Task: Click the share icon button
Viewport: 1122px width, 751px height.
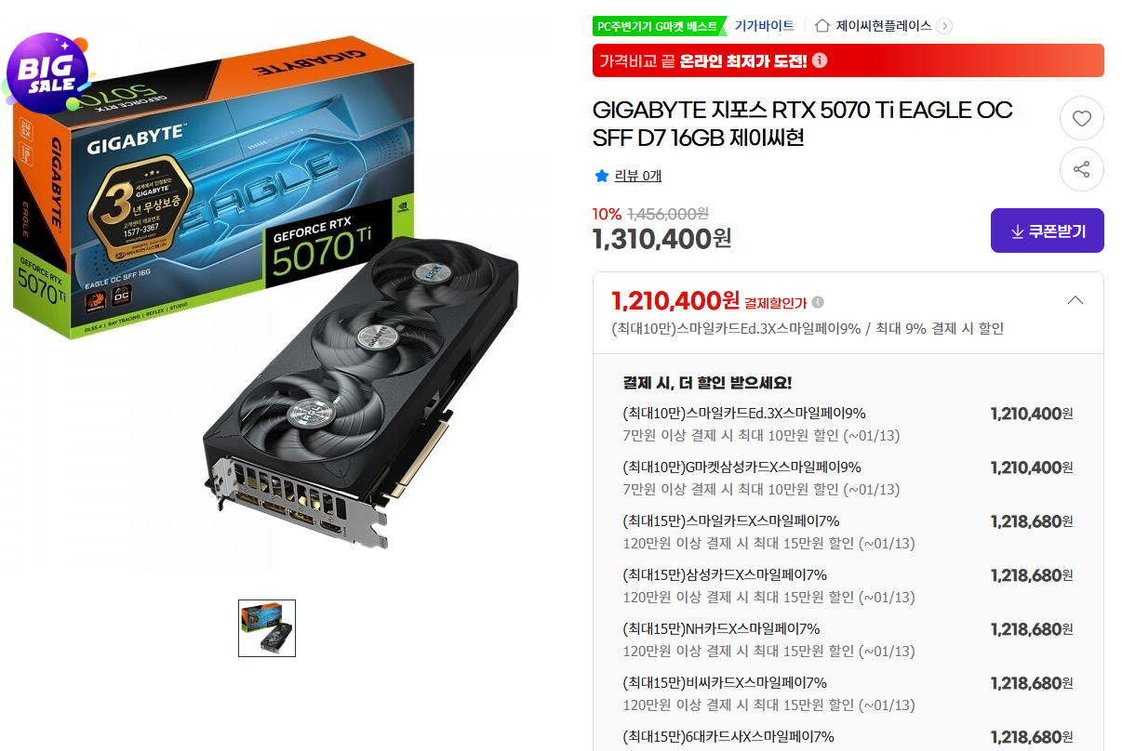Action: click(x=1081, y=169)
